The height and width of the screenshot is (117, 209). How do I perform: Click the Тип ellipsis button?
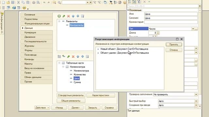(x=196, y=29)
